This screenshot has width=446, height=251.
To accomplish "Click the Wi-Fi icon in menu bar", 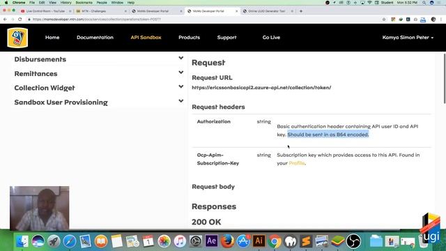I will [x=369, y=3].
